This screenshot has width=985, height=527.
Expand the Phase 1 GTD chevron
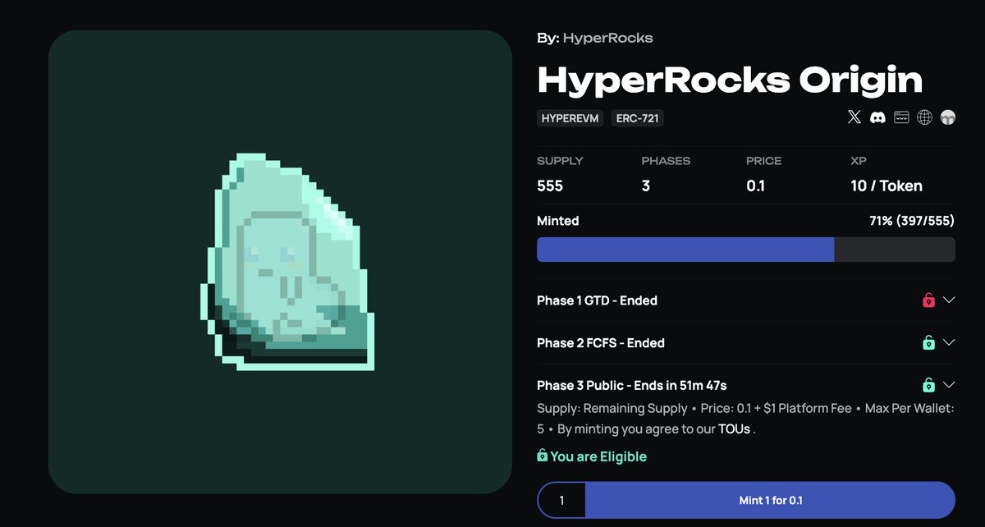(x=949, y=300)
